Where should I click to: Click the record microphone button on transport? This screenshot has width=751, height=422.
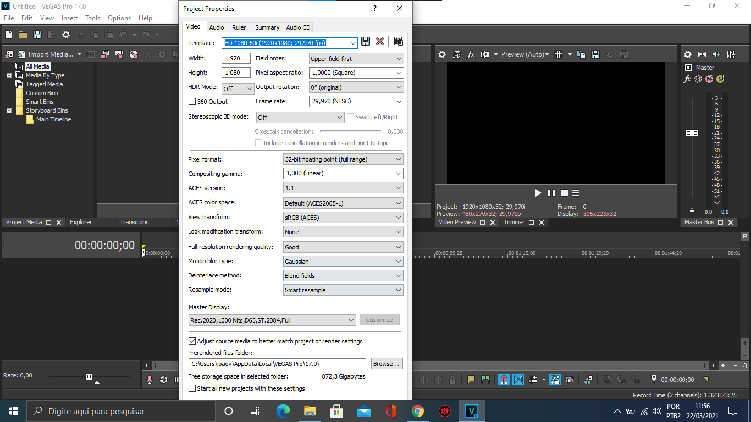point(150,379)
